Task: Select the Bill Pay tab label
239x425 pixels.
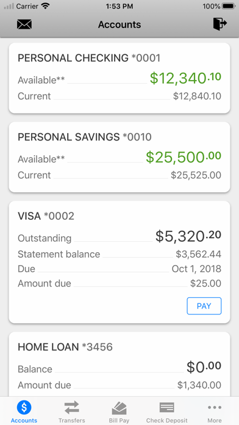Action: tap(119, 420)
